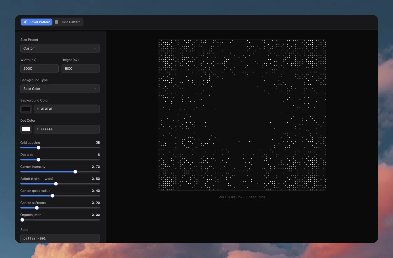This screenshot has width=393, height=258.
Task: Click the Center quiet radius value 0.40
Action: pyautogui.click(x=96, y=191)
